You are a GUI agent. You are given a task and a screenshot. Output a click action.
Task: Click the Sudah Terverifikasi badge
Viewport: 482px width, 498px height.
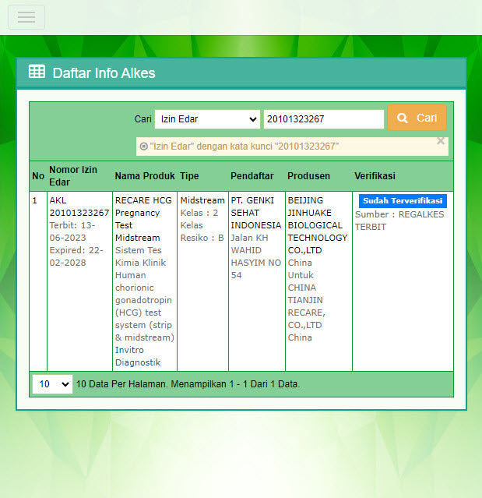[x=403, y=201]
